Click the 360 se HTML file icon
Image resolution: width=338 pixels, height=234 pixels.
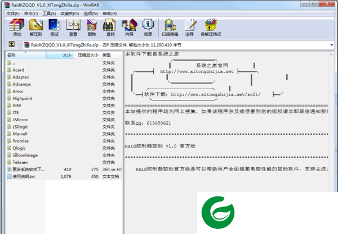(9, 169)
